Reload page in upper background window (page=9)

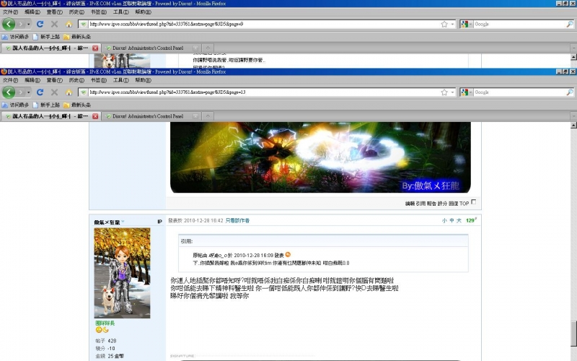(40, 24)
